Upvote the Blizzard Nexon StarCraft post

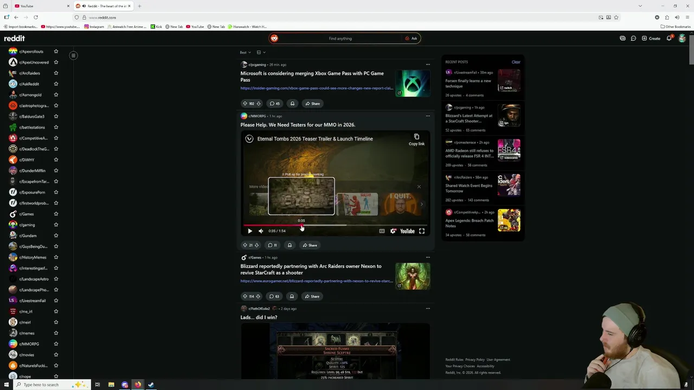[245, 296]
